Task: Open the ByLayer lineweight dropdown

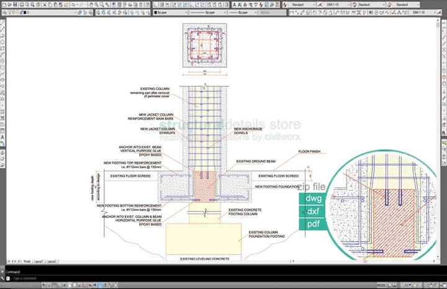Action: tap(243, 12)
